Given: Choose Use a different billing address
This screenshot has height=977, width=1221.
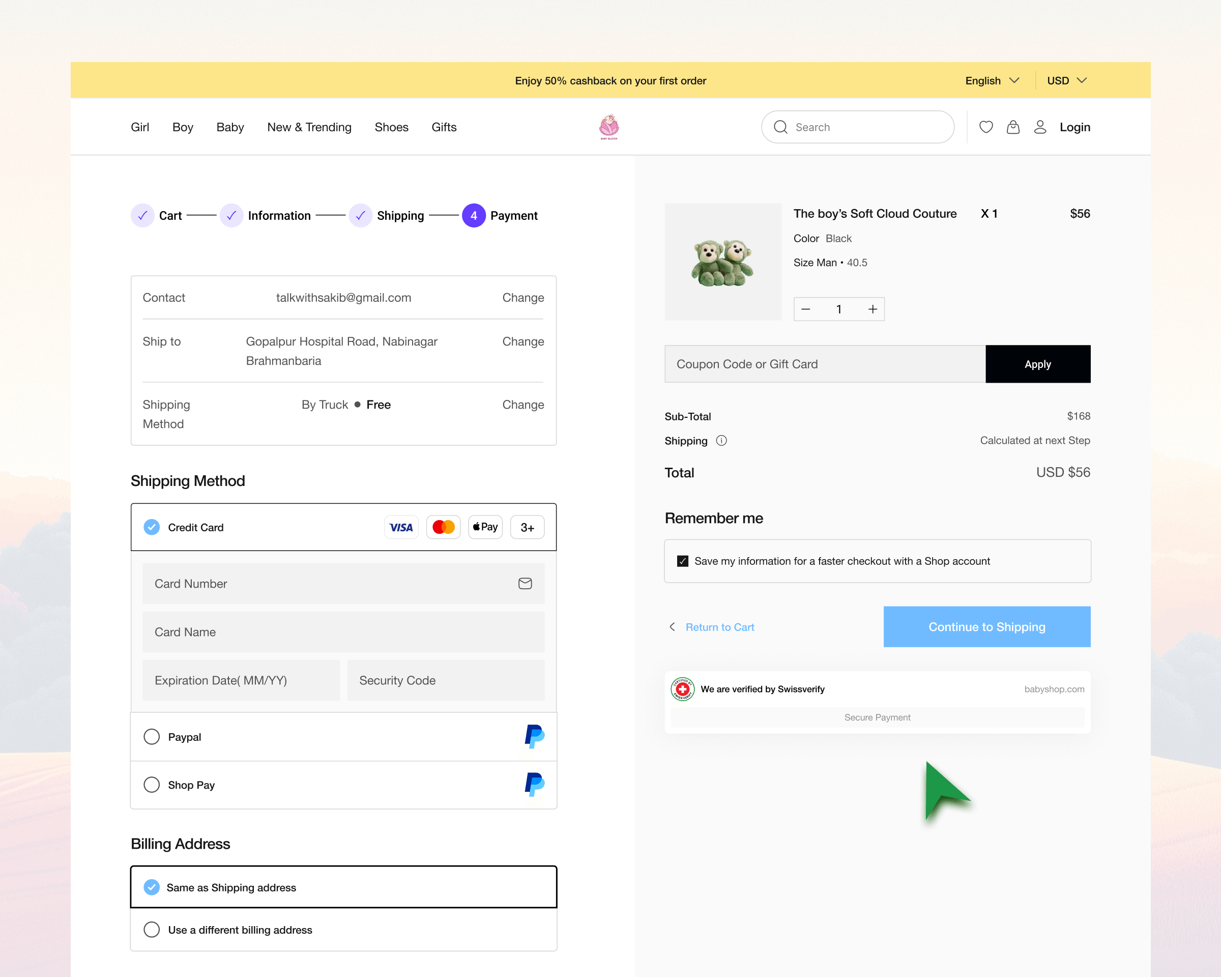Looking at the screenshot, I should pos(152,930).
